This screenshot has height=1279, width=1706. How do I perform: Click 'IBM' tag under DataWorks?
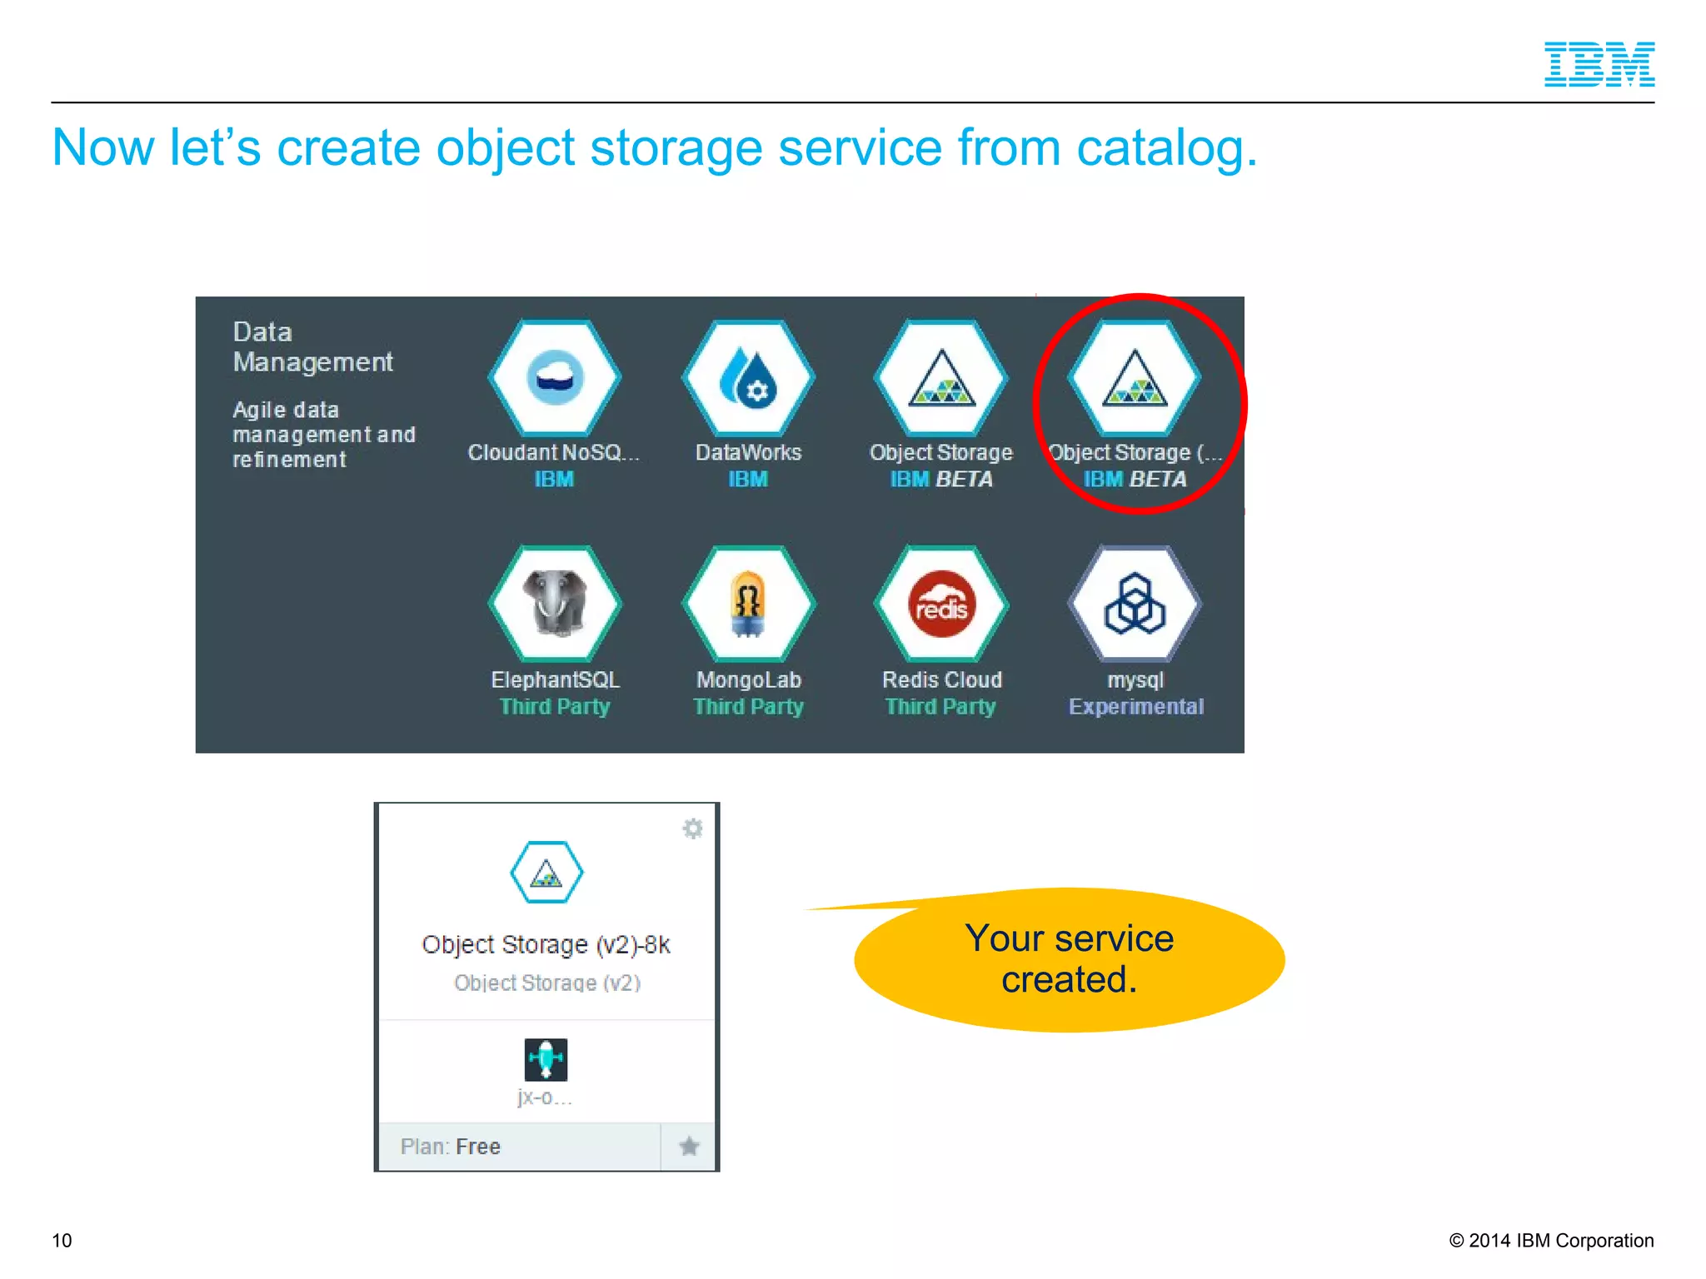[x=748, y=479]
